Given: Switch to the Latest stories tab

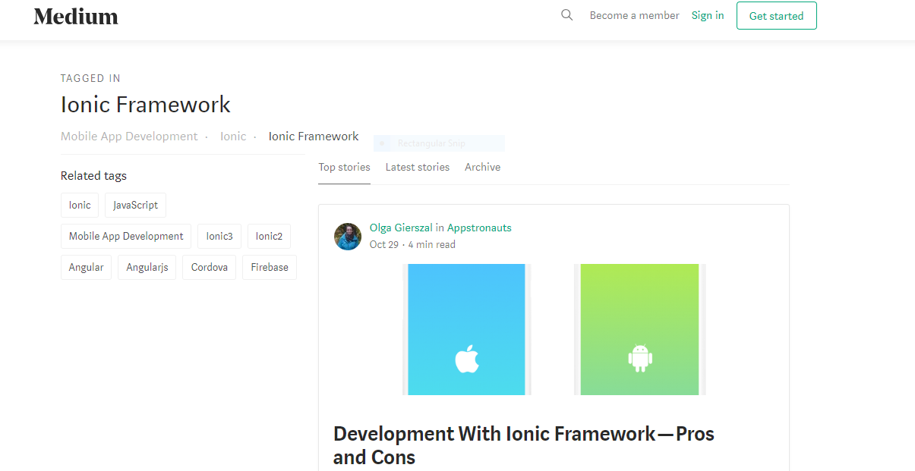Looking at the screenshot, I should (417, 167).
